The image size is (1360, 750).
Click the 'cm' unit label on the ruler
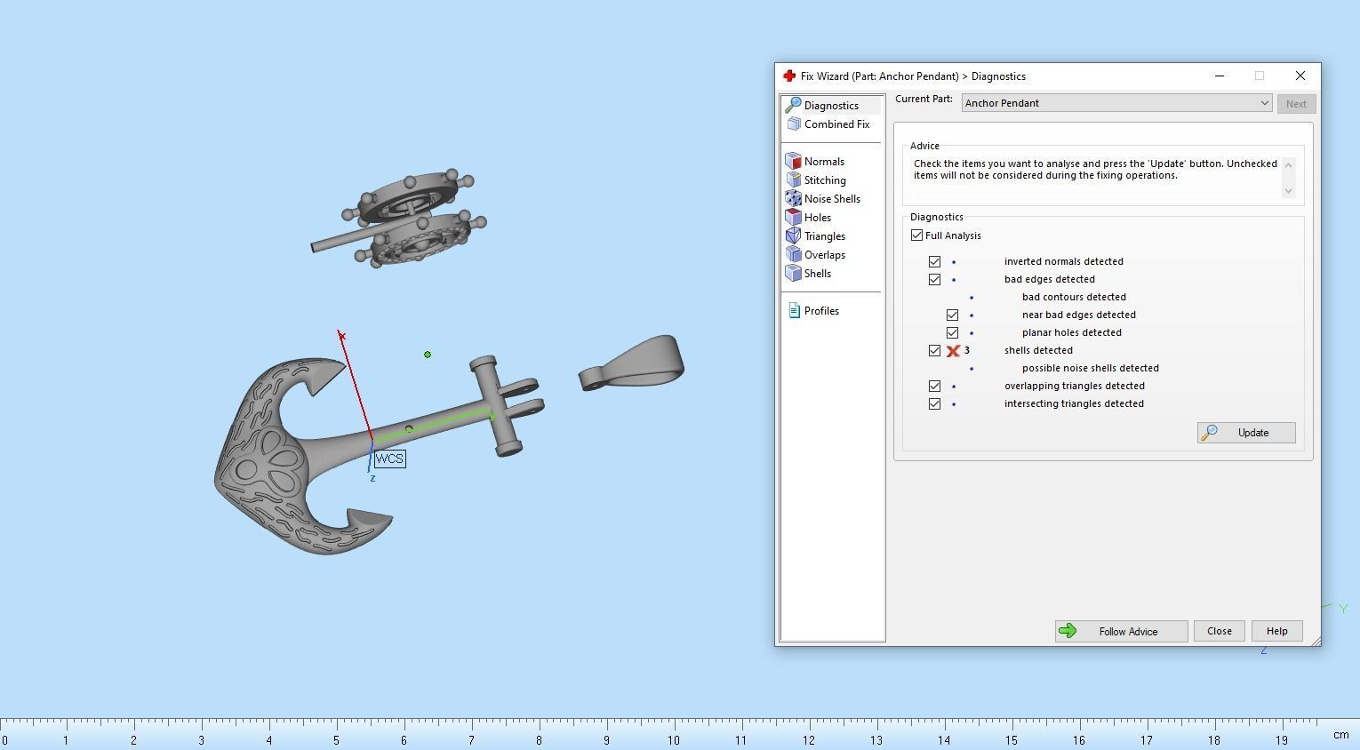(x=1340, y=735)
